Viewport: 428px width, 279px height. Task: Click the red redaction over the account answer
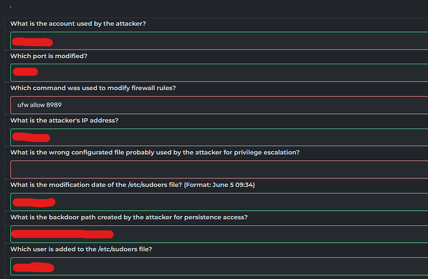[x=32, y=41]
